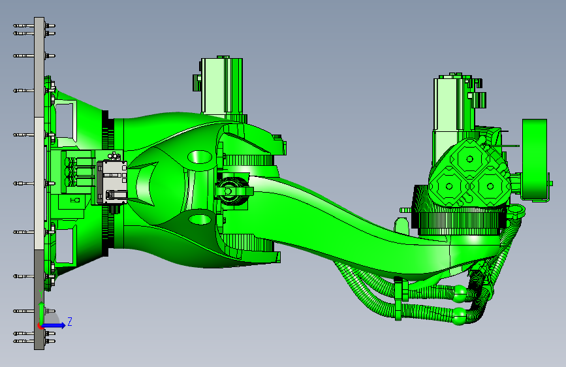Pick the lower oval hole in the arm housing
This screenshot has width=566, height=367.
point(200,219)
